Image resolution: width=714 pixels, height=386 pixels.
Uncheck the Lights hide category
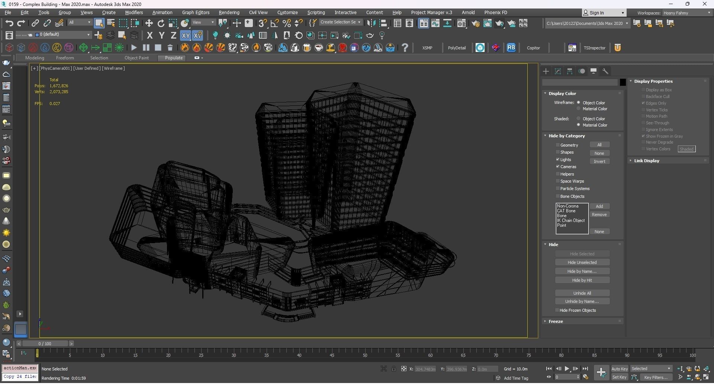[558, 159]
